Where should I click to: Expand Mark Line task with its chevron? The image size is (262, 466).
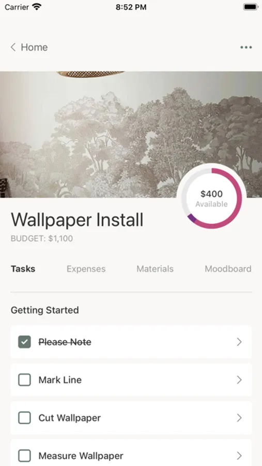click(239, 380)
